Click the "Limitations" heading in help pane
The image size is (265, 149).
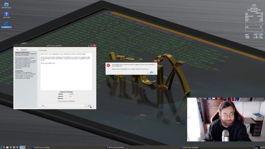(x=19, y=71)
